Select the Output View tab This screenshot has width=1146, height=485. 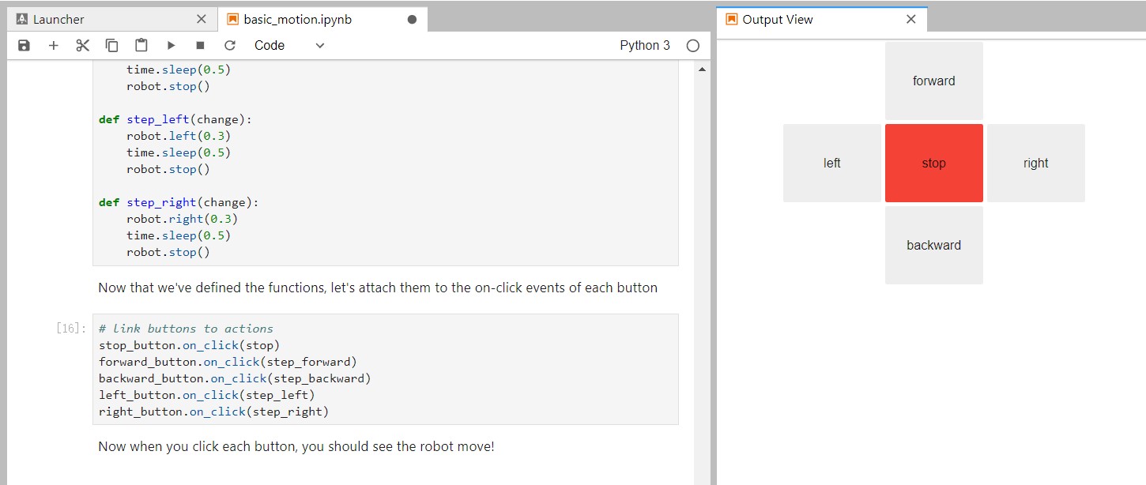[821, 19]
